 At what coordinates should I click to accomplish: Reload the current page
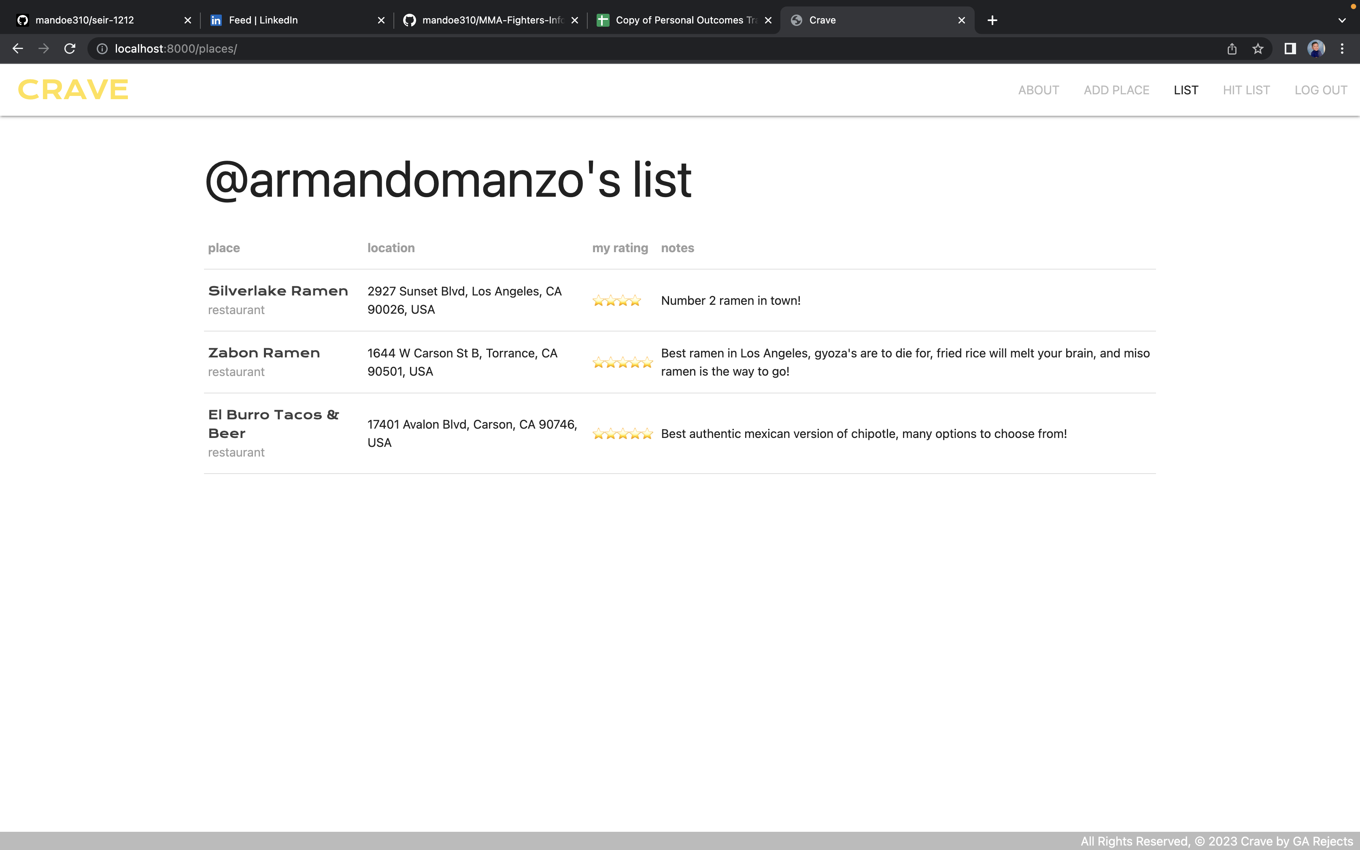(x=70, y=48)
